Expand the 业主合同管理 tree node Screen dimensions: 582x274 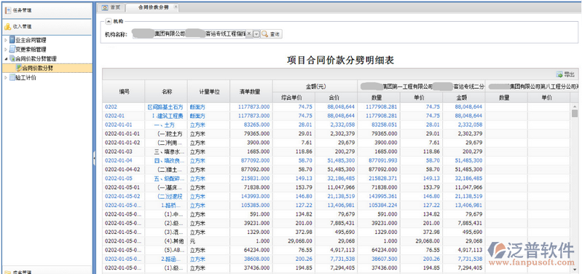6,40
